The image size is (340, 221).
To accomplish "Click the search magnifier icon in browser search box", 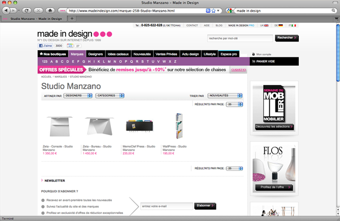I will point(333,10).
